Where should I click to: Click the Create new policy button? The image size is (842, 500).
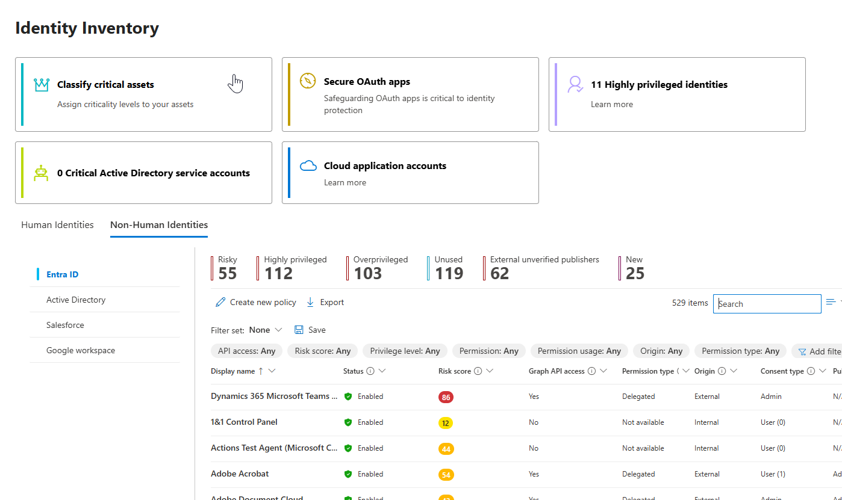pos(256,302)
